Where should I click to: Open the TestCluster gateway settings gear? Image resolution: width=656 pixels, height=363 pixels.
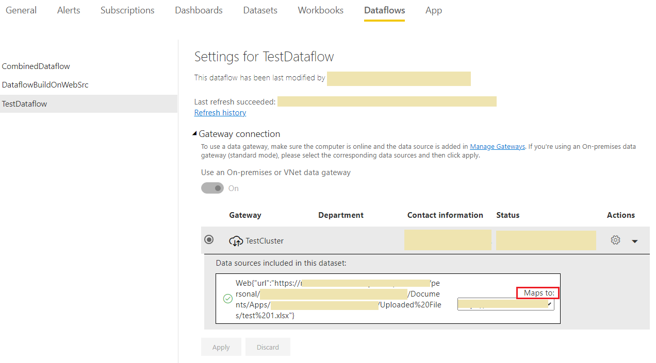pyautogui.click(x=615, y=240)
